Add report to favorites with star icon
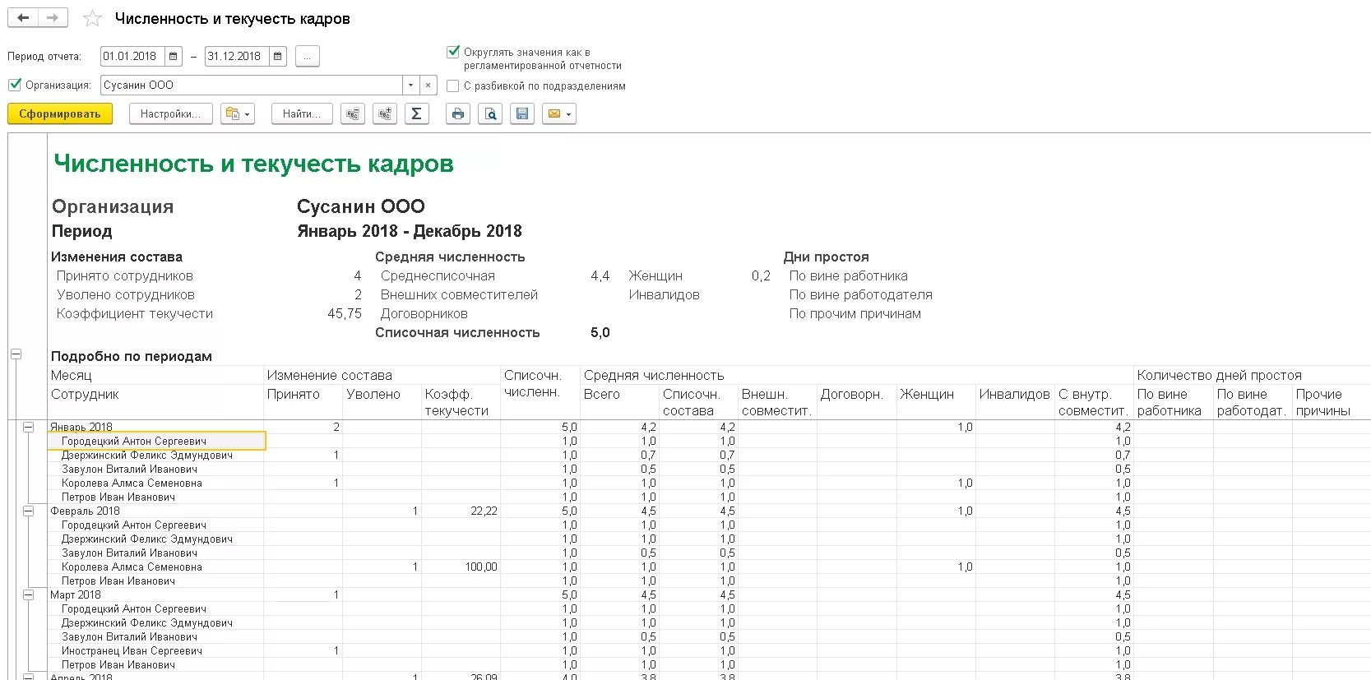The width and height of the screenshot is (1371, 680). (x=92, y=18)
